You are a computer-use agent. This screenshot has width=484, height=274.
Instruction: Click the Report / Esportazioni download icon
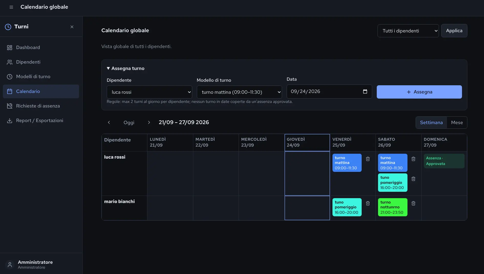click(9, 121)
